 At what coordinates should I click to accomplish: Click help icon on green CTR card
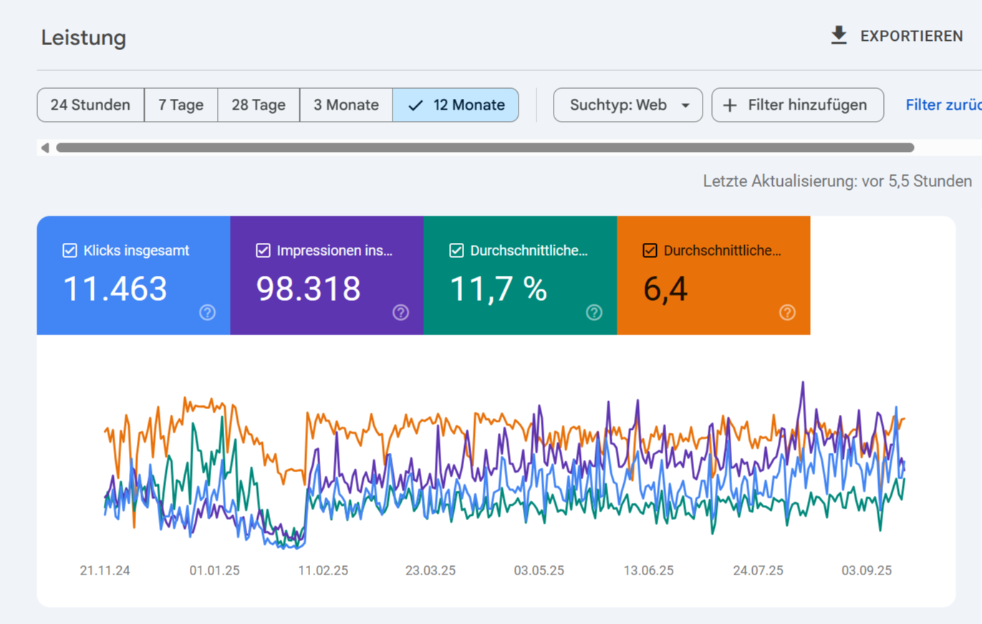(x=595, y=312)
